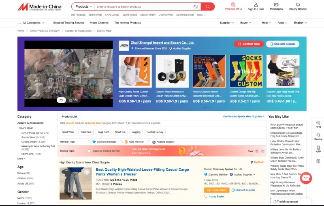Expand More in Category list
This screenshot has height=206, width=324.
[21, 159]
